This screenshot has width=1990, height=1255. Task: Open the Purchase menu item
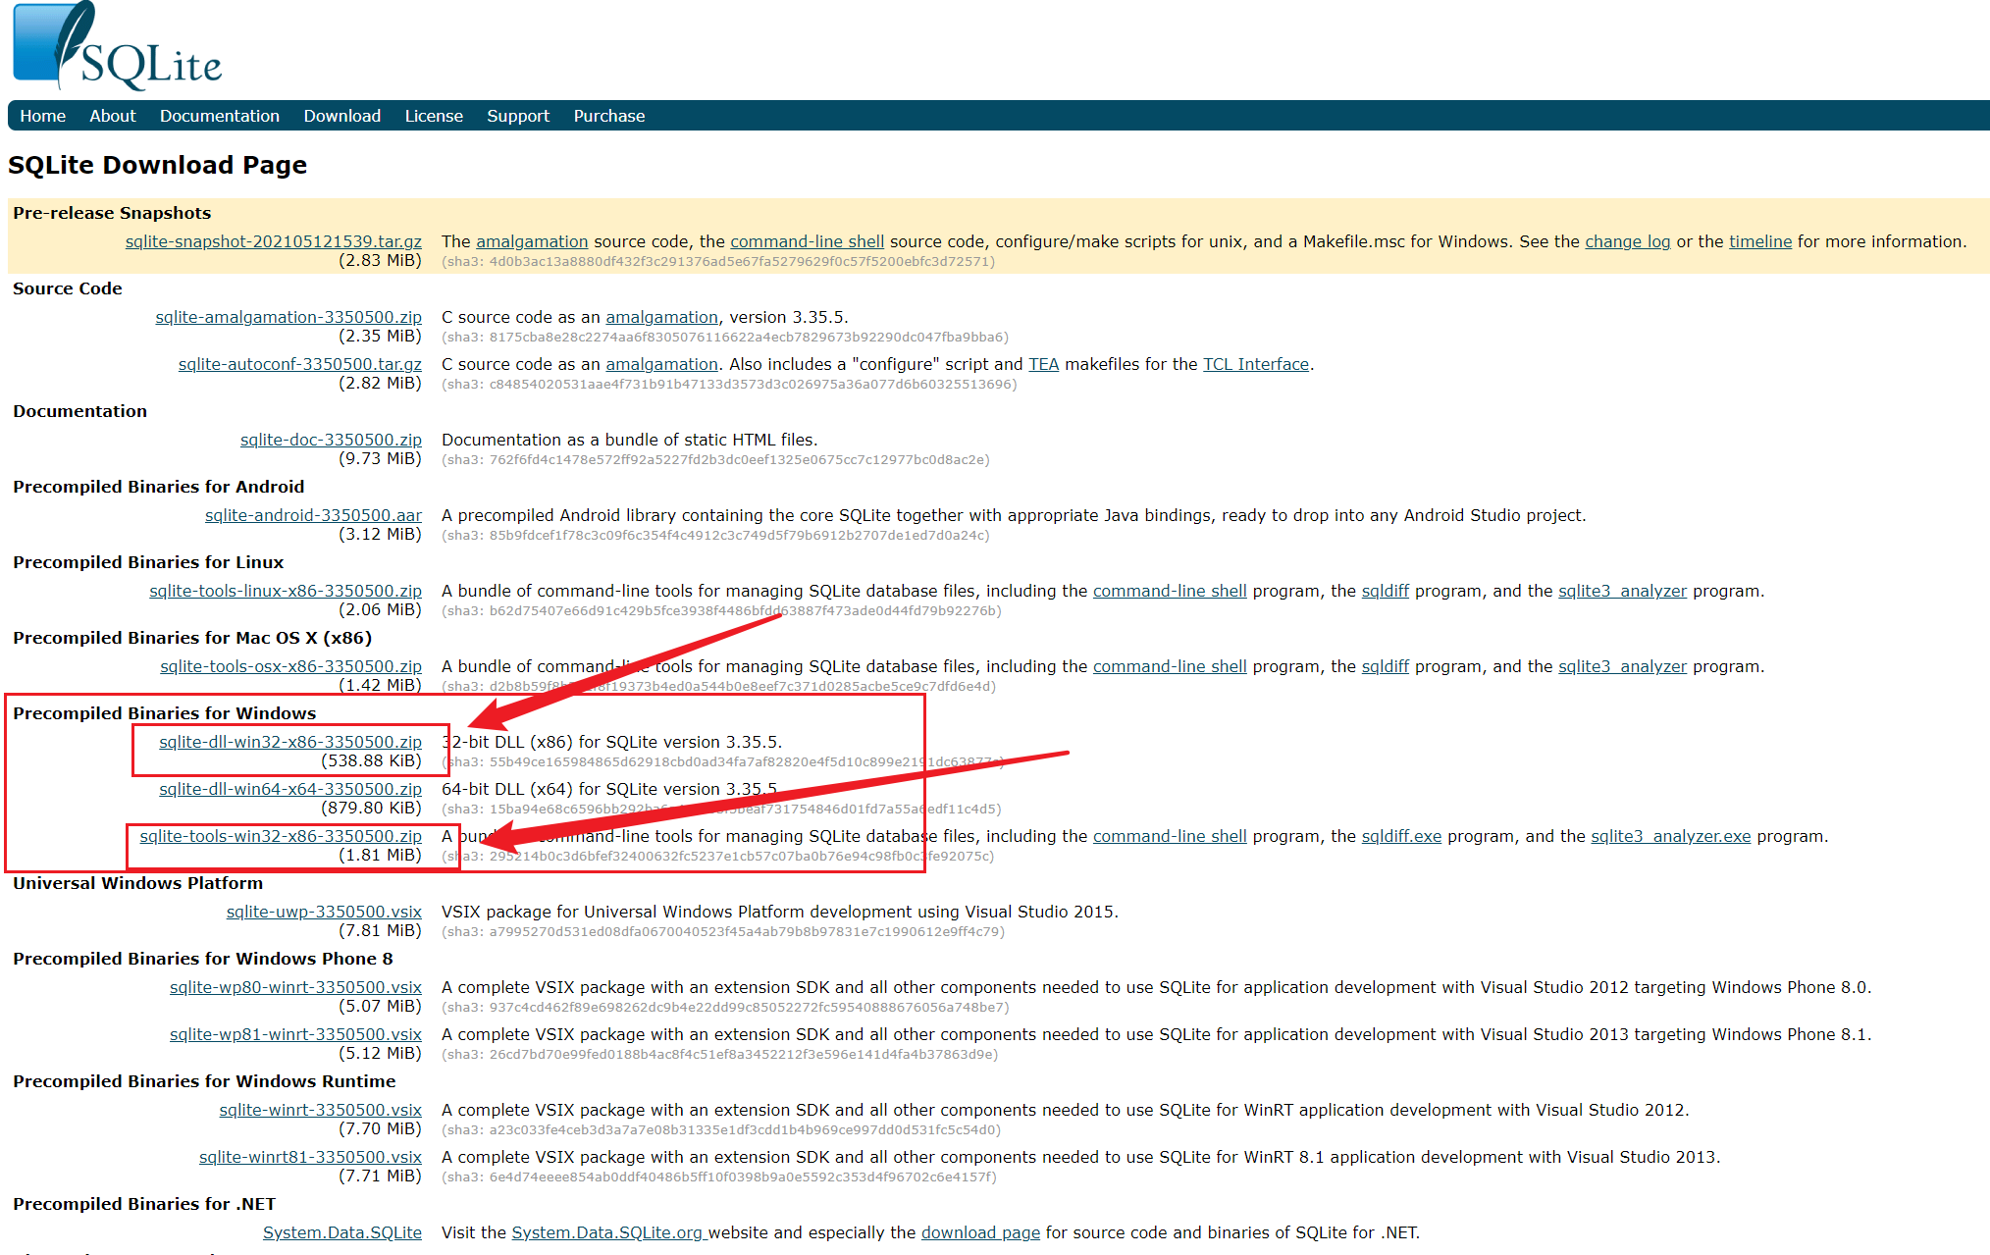[608, 116]
